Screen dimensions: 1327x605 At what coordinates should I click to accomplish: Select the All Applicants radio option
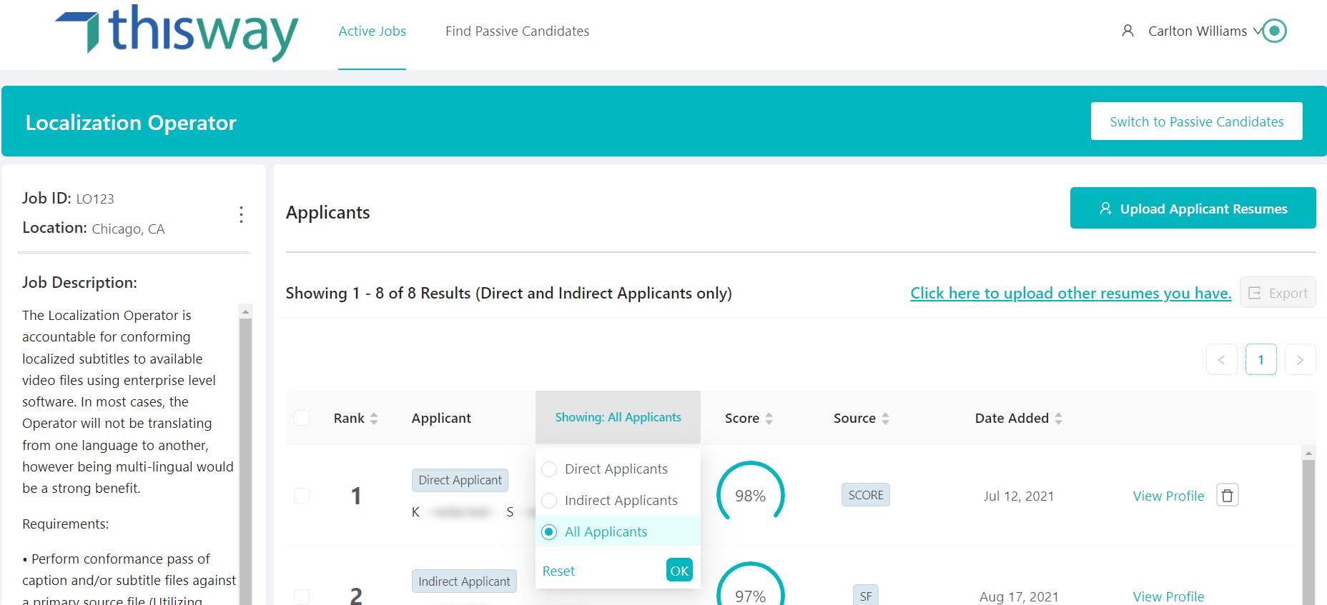click(x=549, y=532)
